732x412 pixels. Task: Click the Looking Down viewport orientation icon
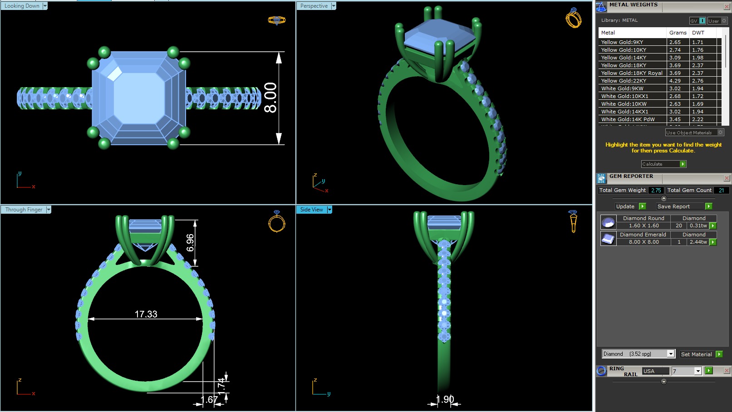click(277, 20)
